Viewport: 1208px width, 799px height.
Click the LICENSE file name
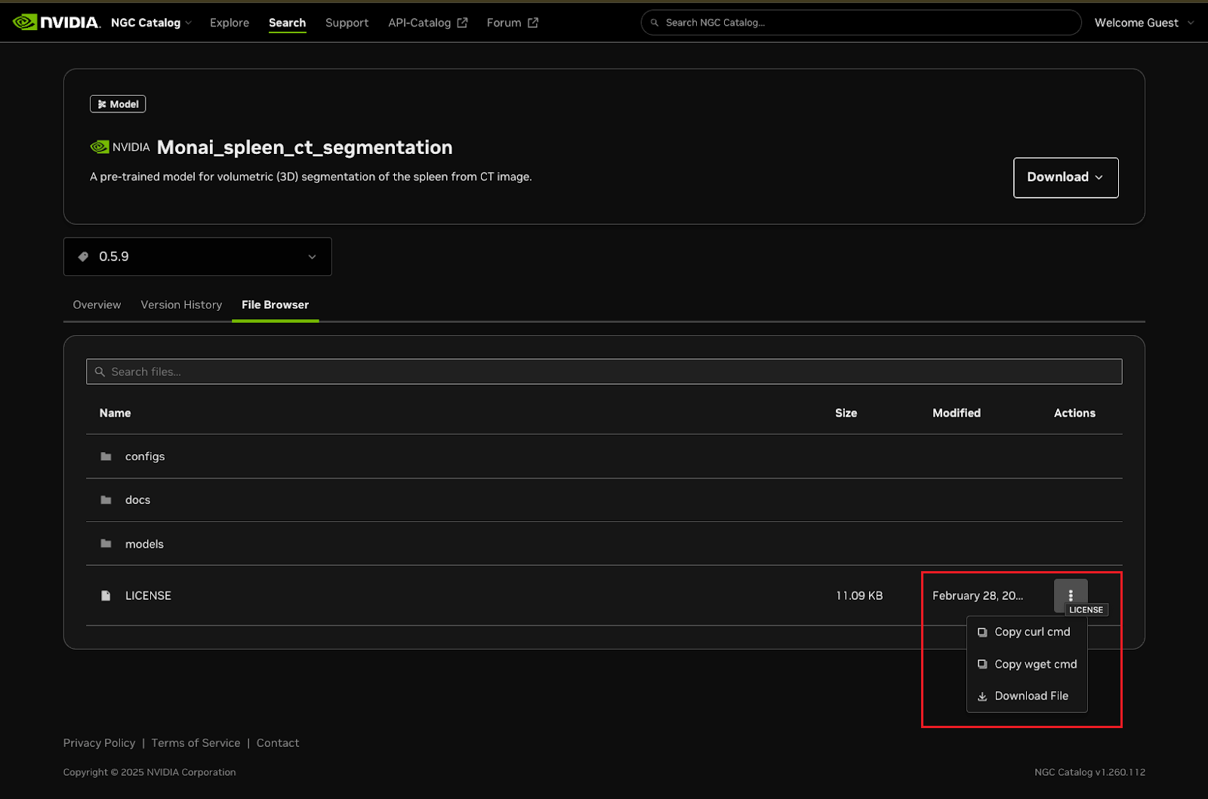tap(148, 595)
